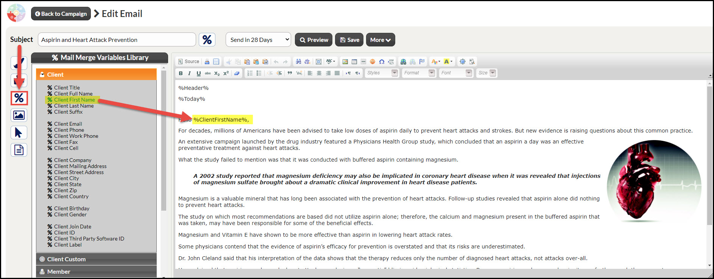Toggle numbered list

[250, 73]
